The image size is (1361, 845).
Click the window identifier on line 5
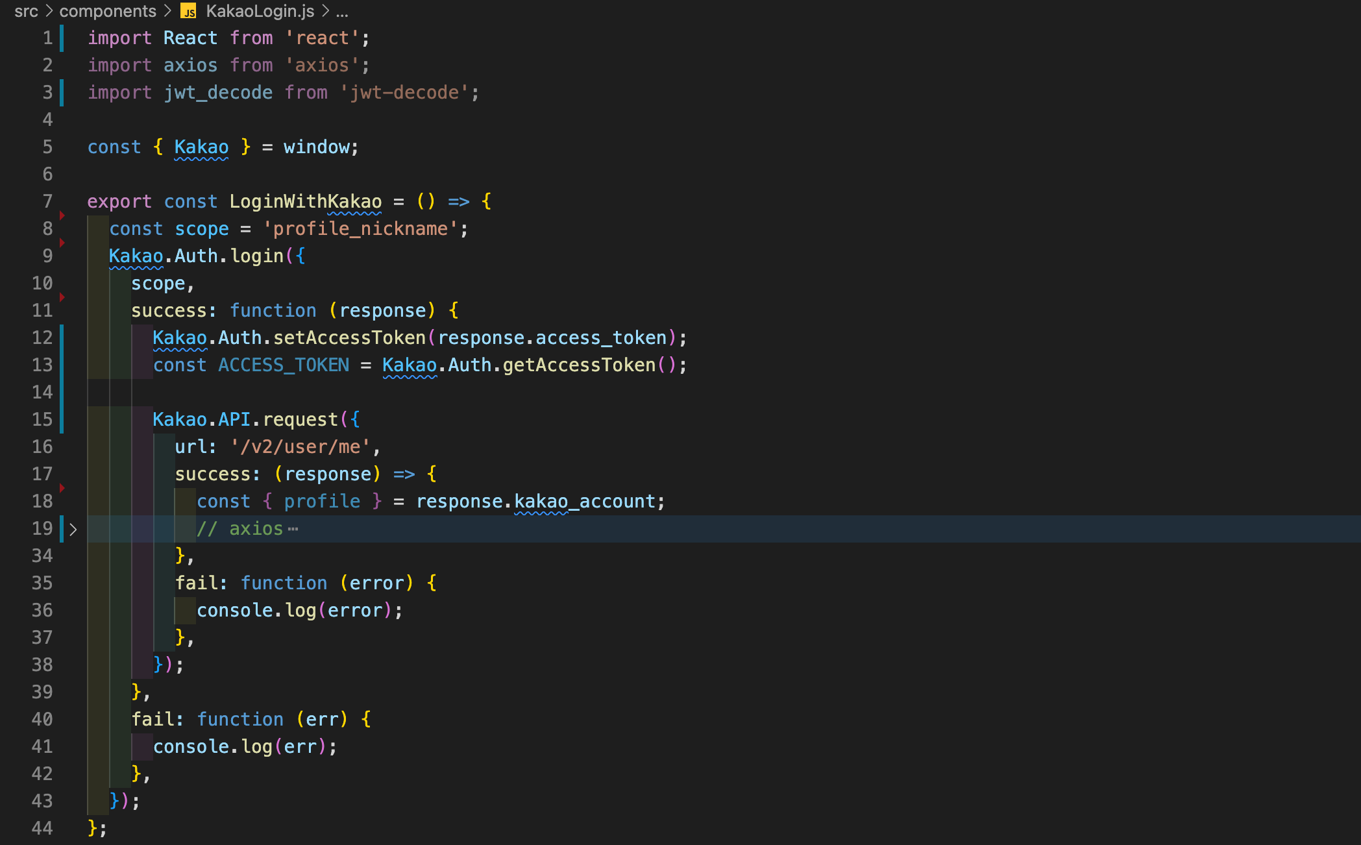pos(317,147)
